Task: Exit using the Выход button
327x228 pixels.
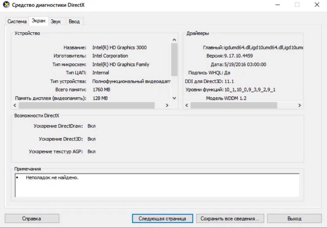Action: 294,219
